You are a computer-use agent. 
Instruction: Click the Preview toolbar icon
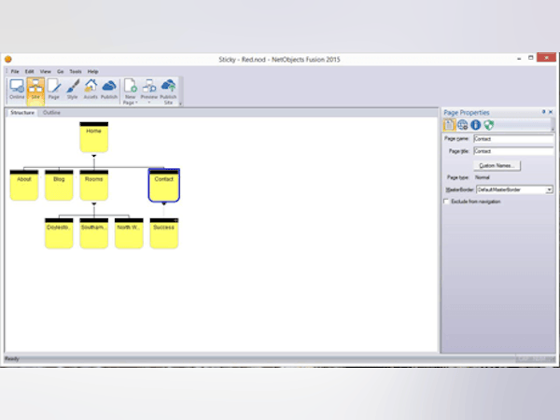tap(149, 91)
